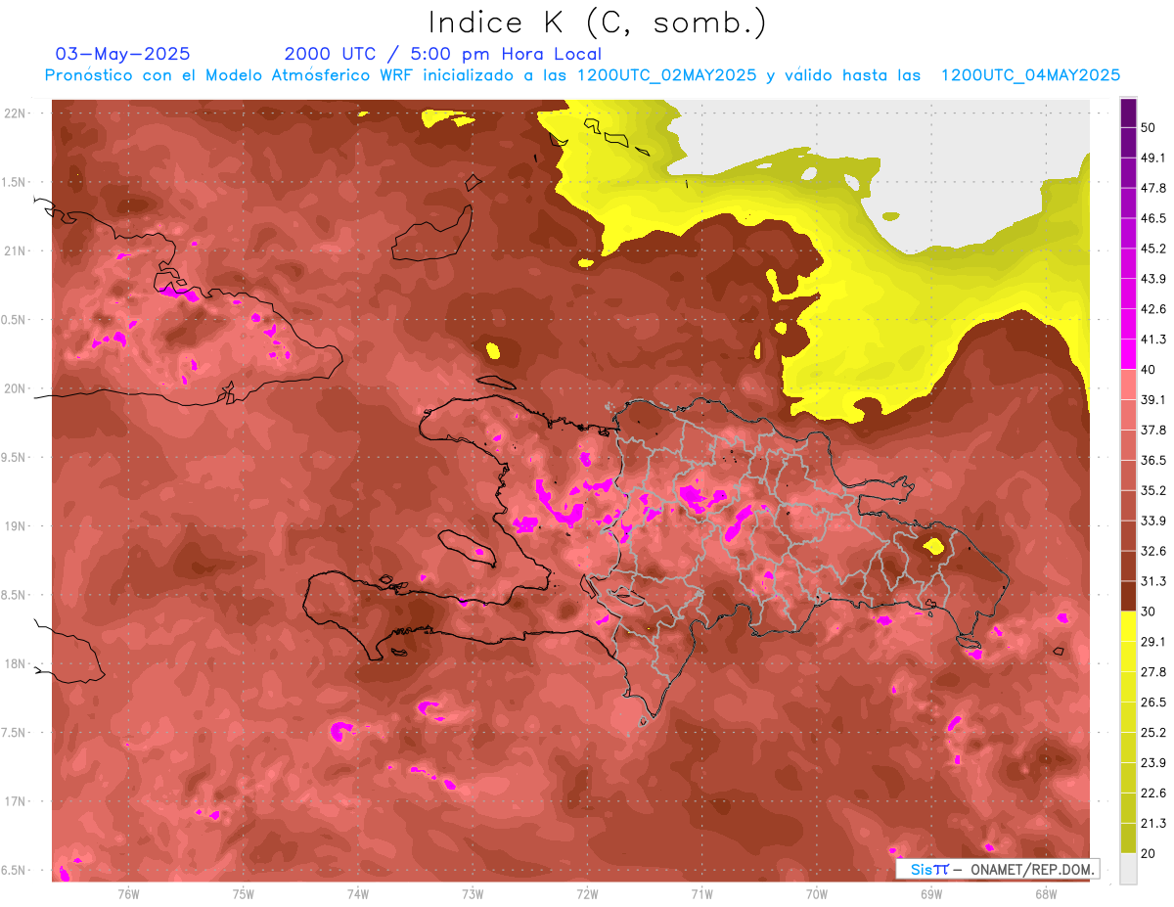Screen dimensions: 1174x907
Task: Click the legend value "25.2"
Action: 1153,733
